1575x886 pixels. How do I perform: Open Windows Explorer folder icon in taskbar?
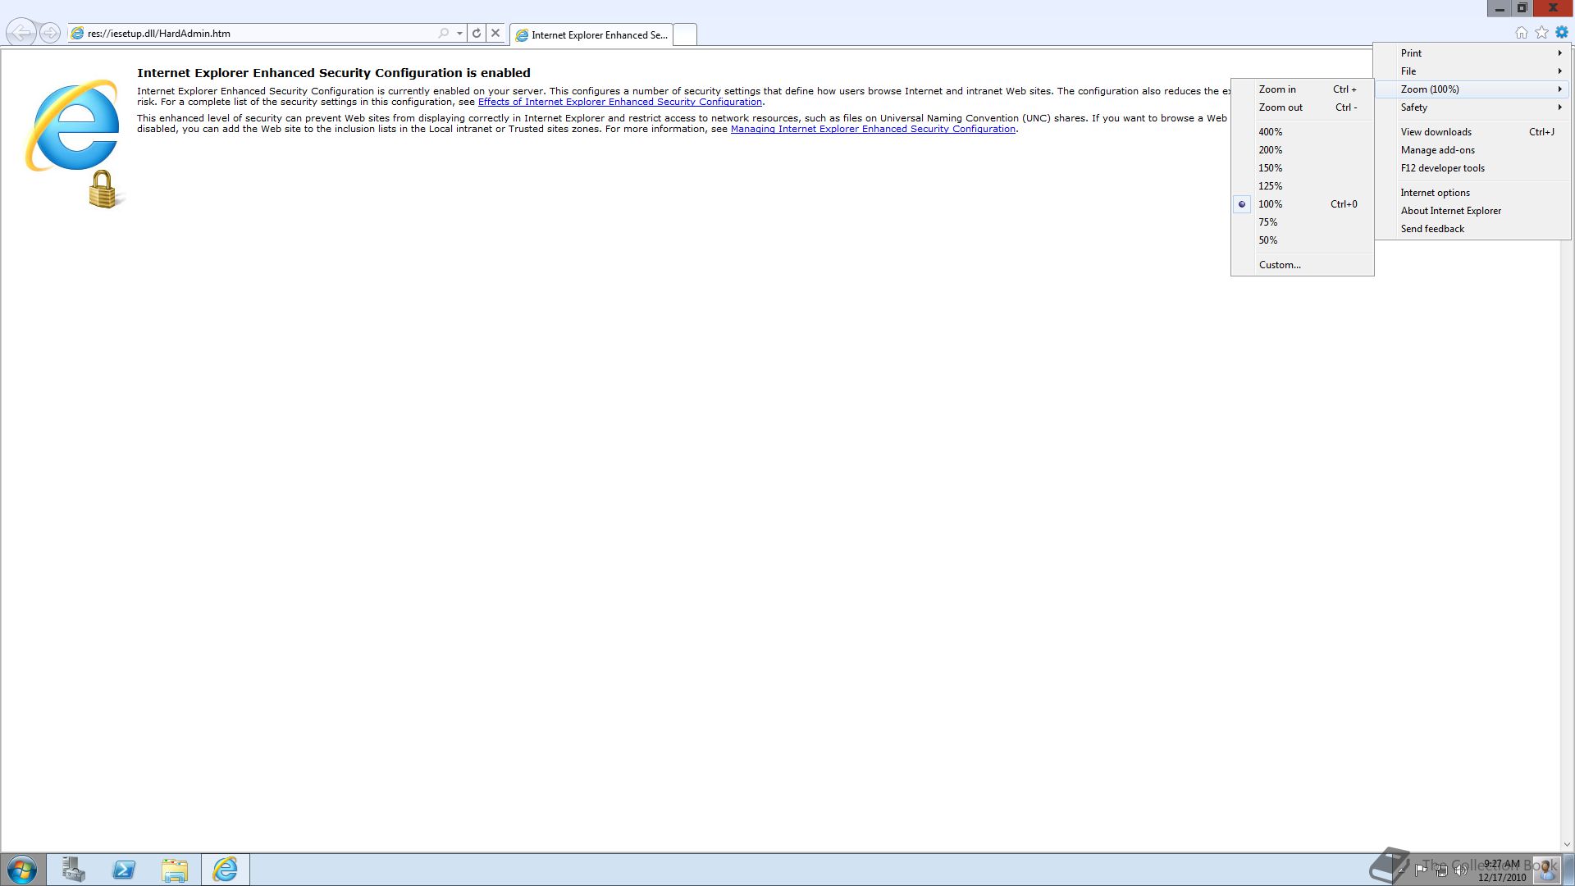[175, 870]
